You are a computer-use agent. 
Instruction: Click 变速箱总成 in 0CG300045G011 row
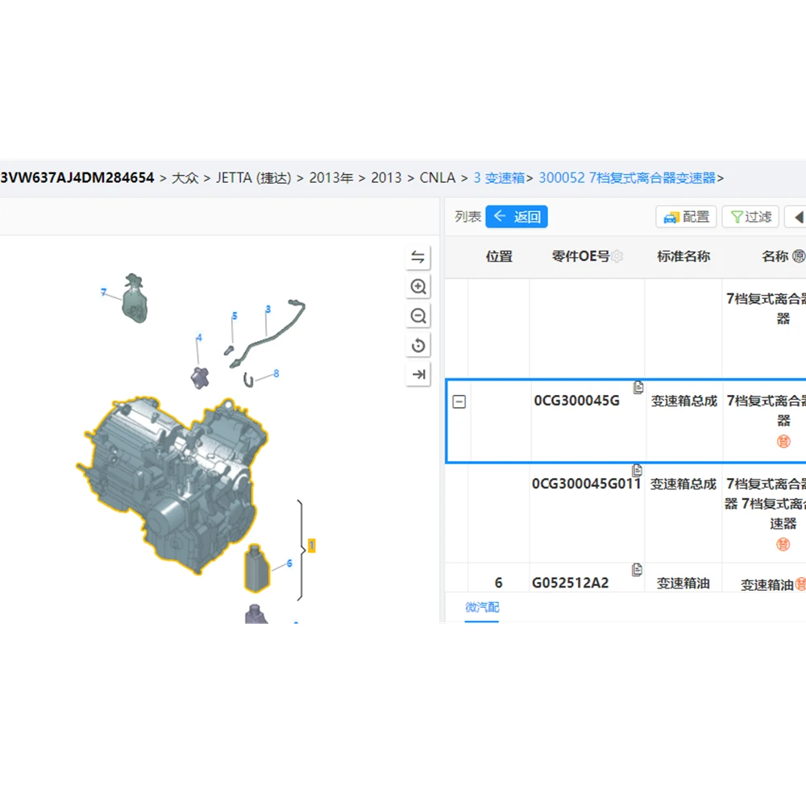point(683,484)
